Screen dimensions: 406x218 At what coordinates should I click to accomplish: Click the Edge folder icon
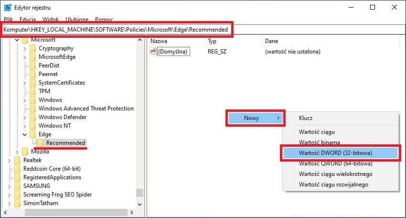pyautogui.click(x=32, y=134)
